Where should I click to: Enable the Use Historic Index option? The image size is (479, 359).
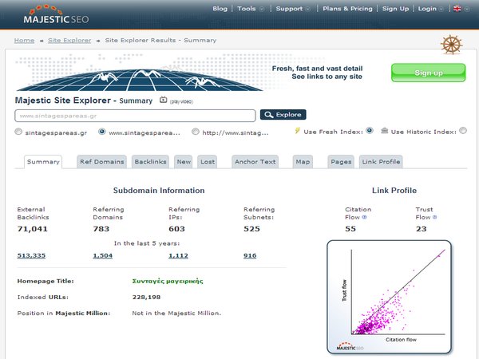(463, 131)
